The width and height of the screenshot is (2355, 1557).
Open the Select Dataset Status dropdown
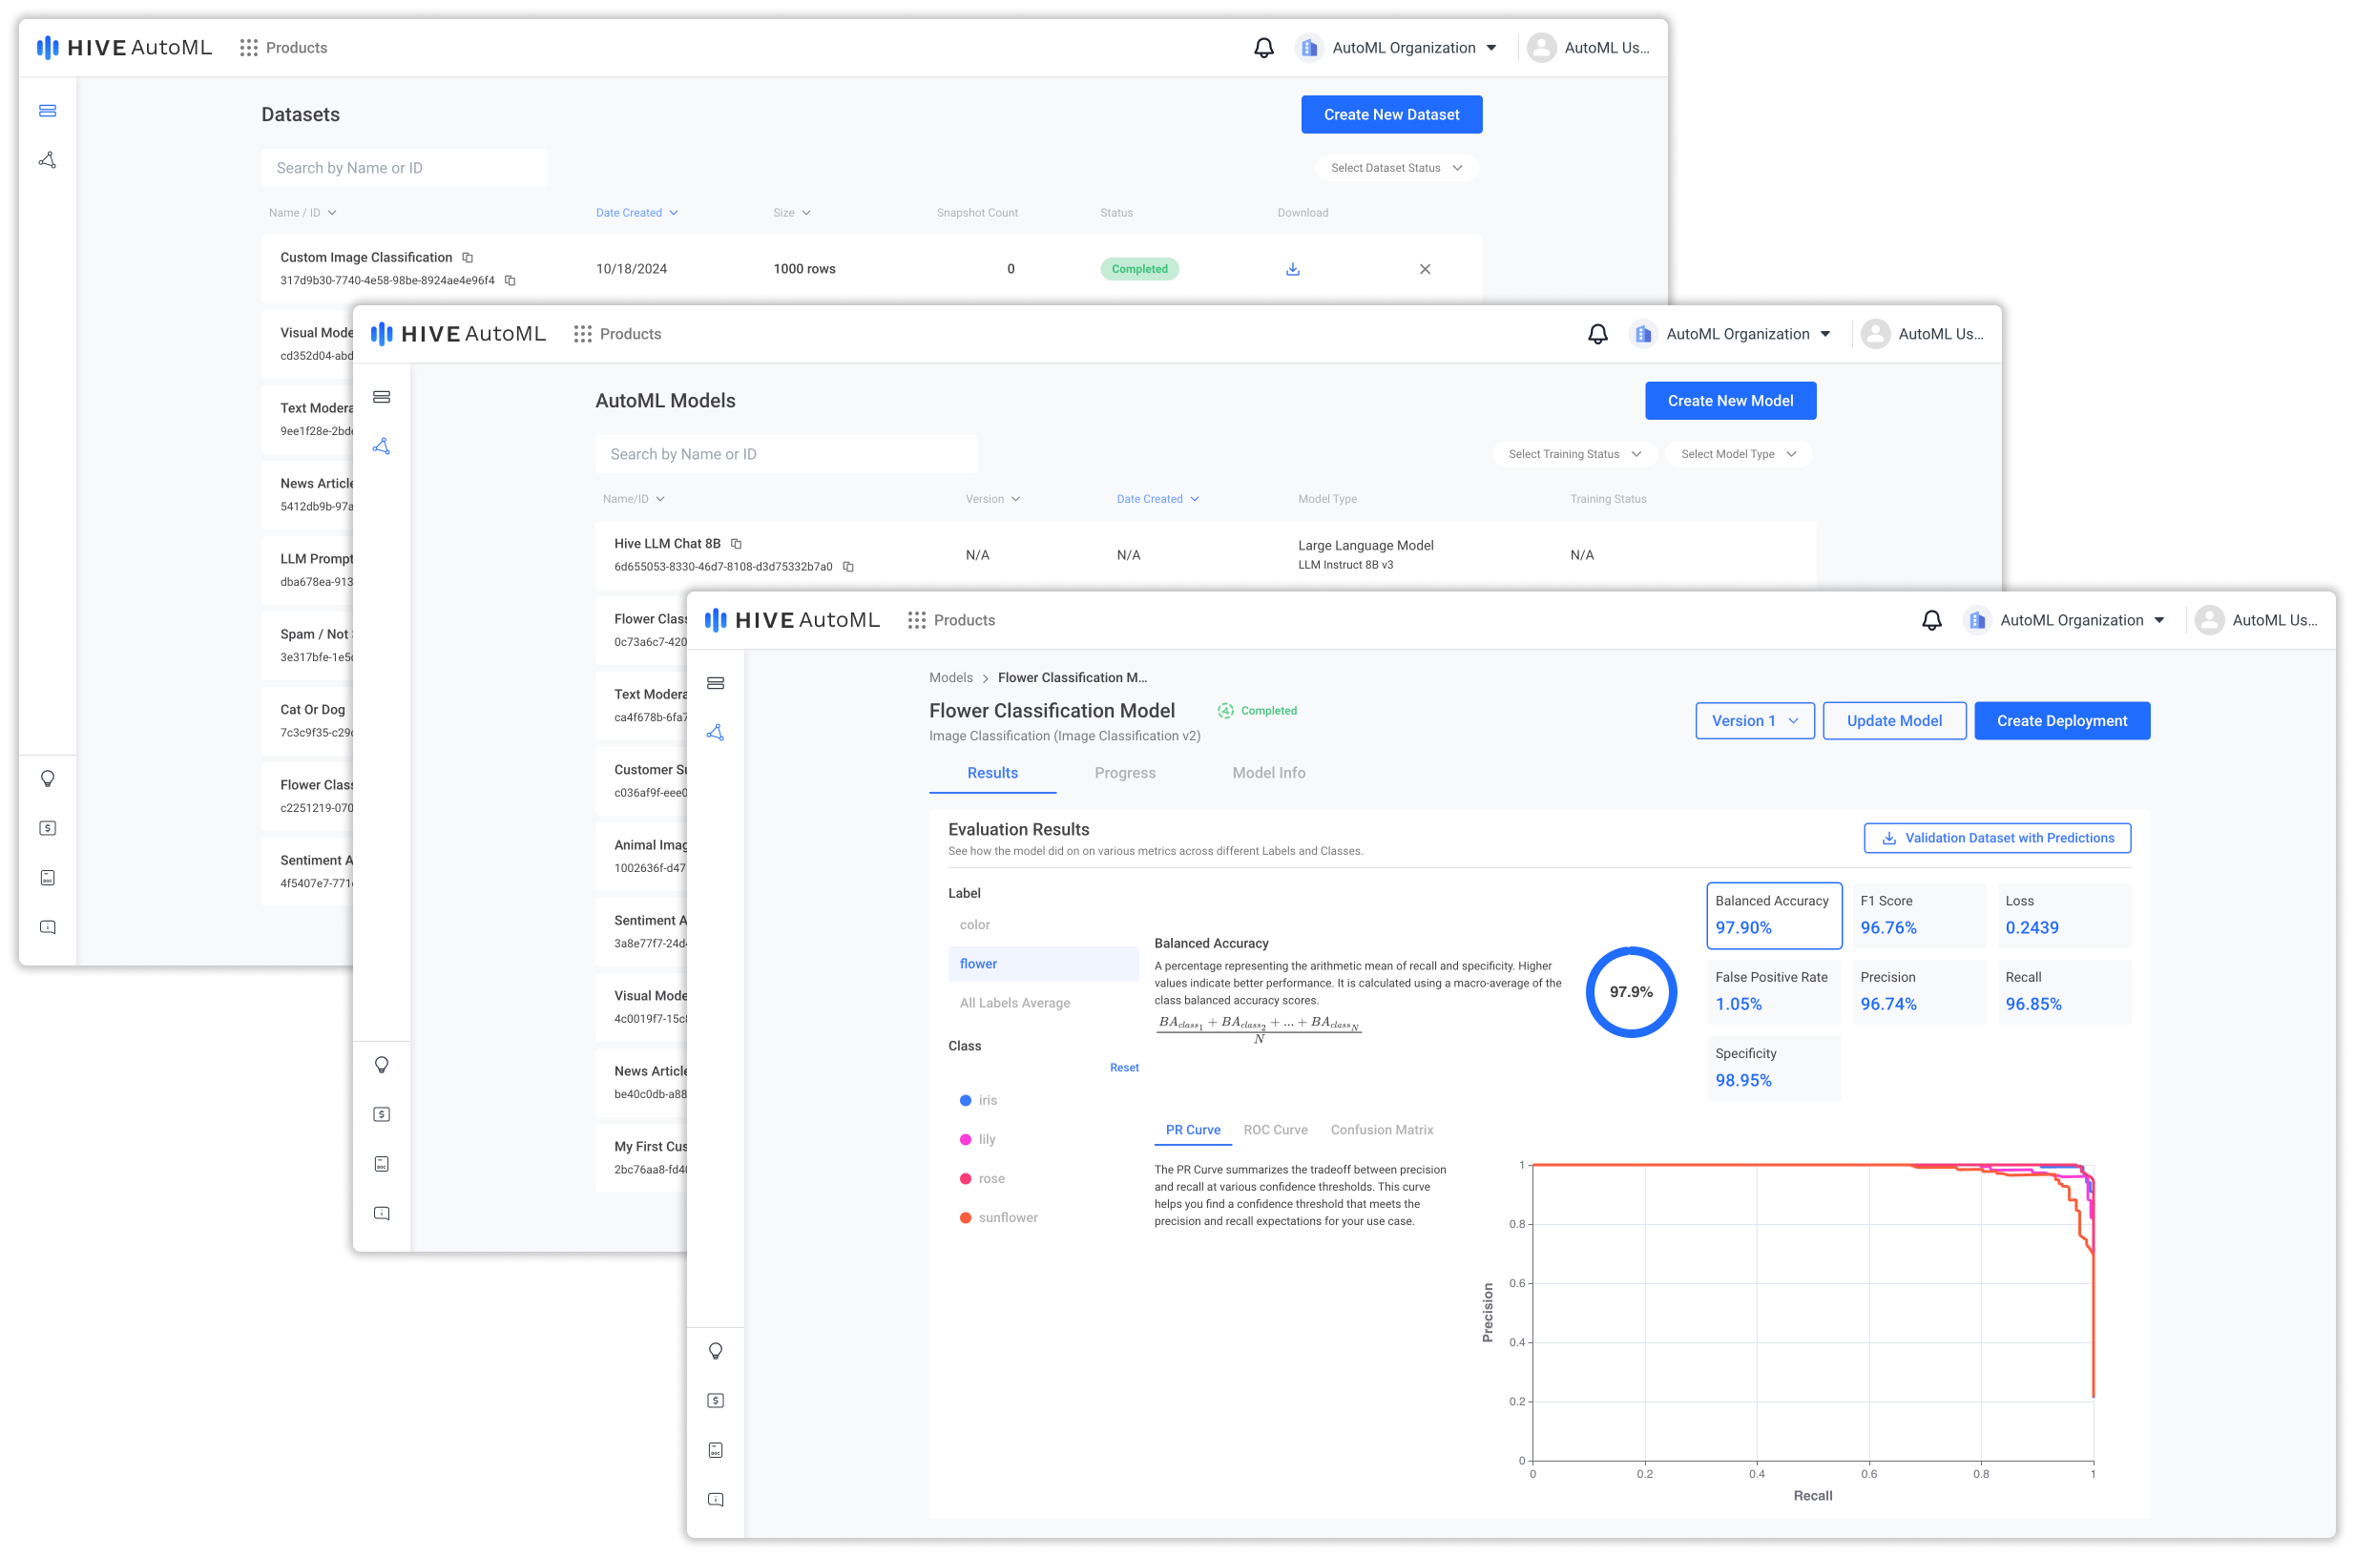pyautogui.click(x=1394, y=167)
